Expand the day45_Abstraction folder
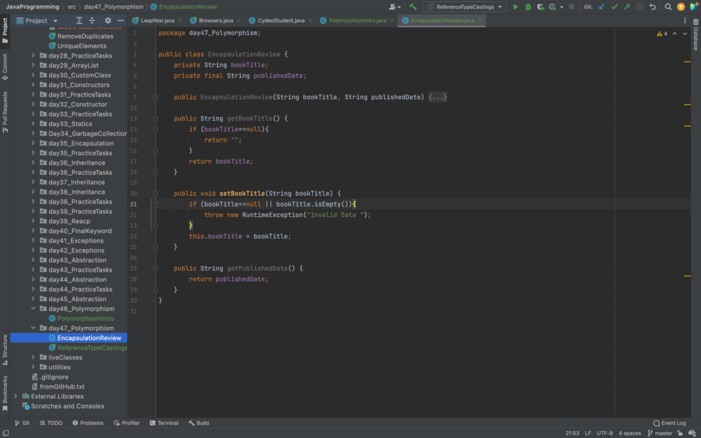 point(34,299)
